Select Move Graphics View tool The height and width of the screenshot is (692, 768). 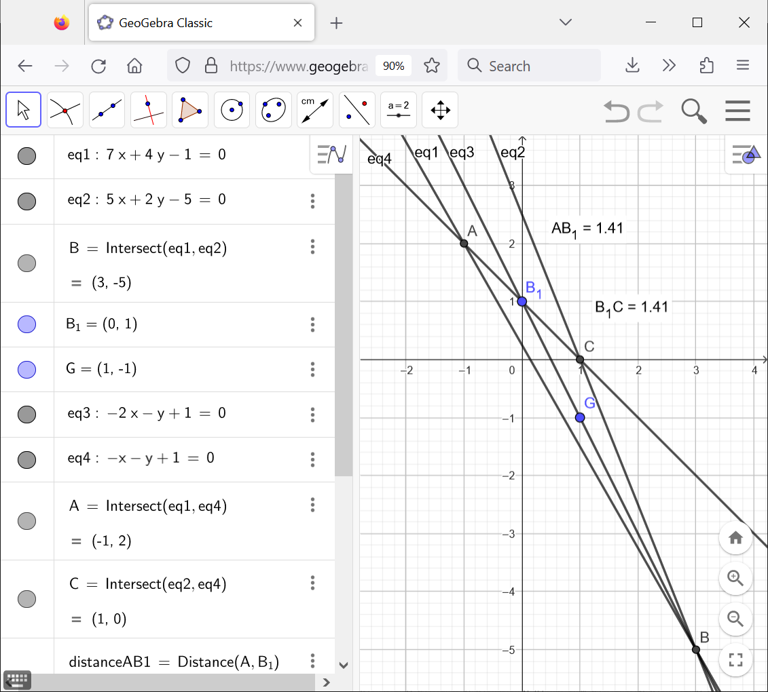[440, 110]
